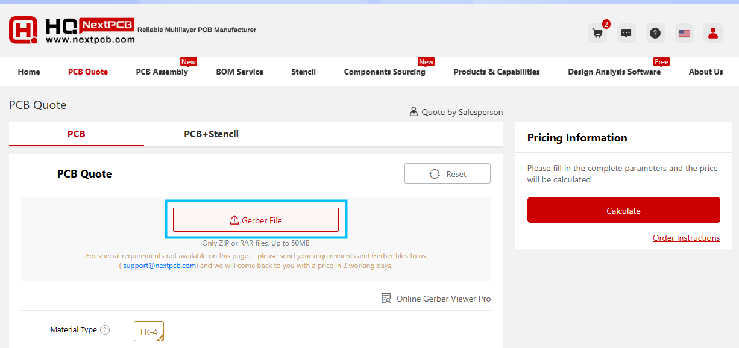Click the HQ NextPCB logo
The height and width of the screenshot is (348, 739).
(72, 30)
